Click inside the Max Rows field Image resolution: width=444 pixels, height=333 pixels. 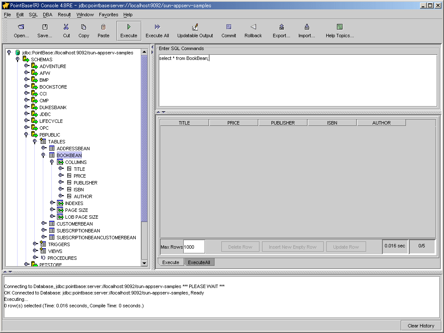(x=194, y=247)
